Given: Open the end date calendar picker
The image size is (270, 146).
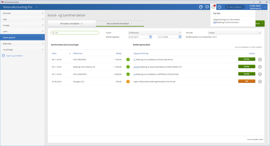Looking at the screenshot, I should coord(180,37).
